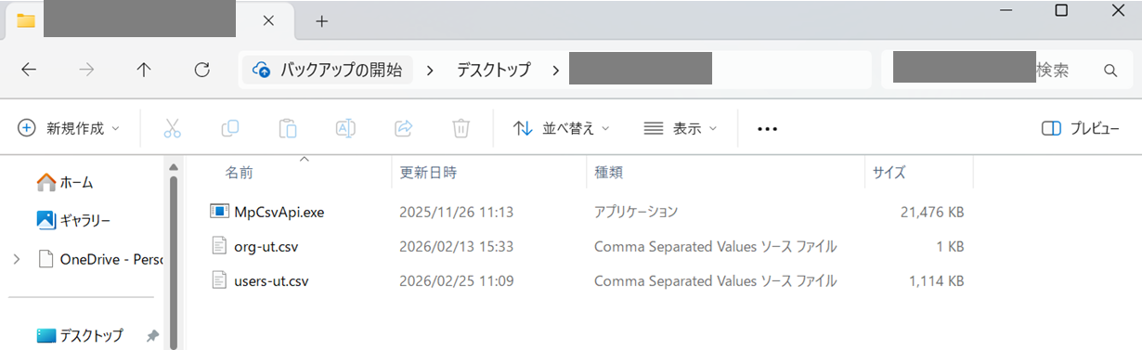Click the 21,476 KB size cell

coord(932,212)
